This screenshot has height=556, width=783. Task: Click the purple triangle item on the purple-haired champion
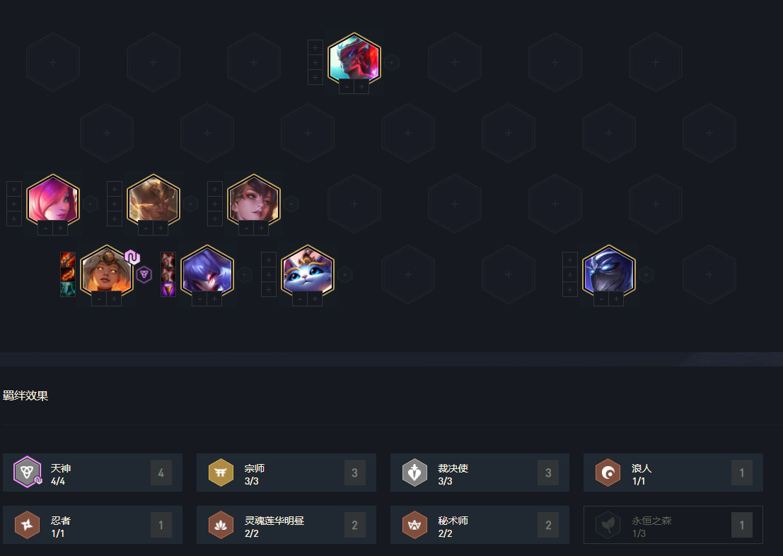168,289
